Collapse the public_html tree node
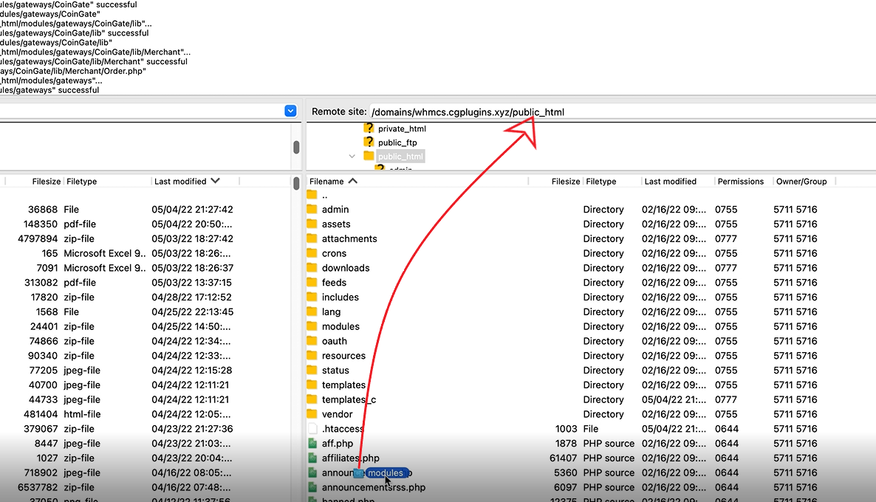Viewport: 876px width, 502px height. point(352,157)
